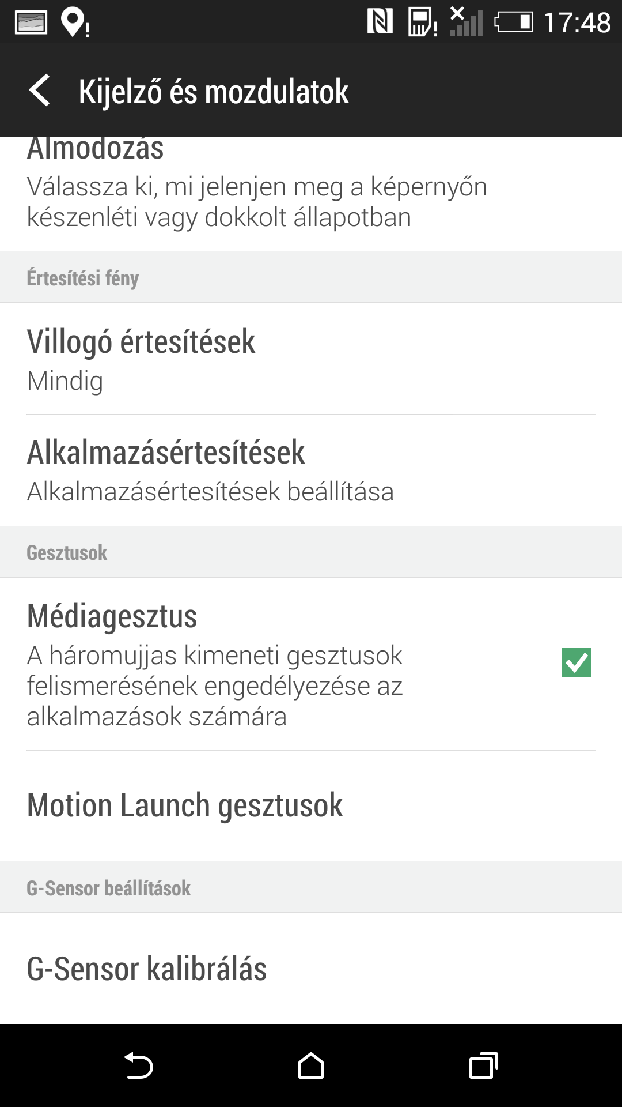622x1107 pixels.
Task: Tap the location alert status icon
Action: click(x=75, y=23)
